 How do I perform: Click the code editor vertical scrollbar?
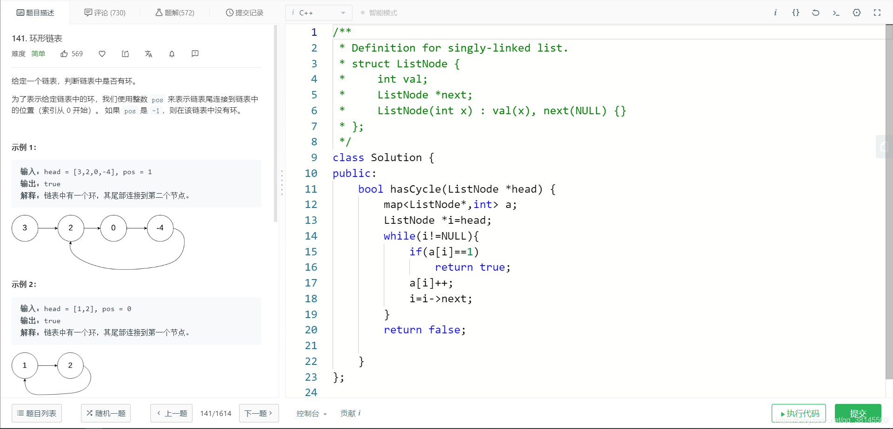(889, 202)
